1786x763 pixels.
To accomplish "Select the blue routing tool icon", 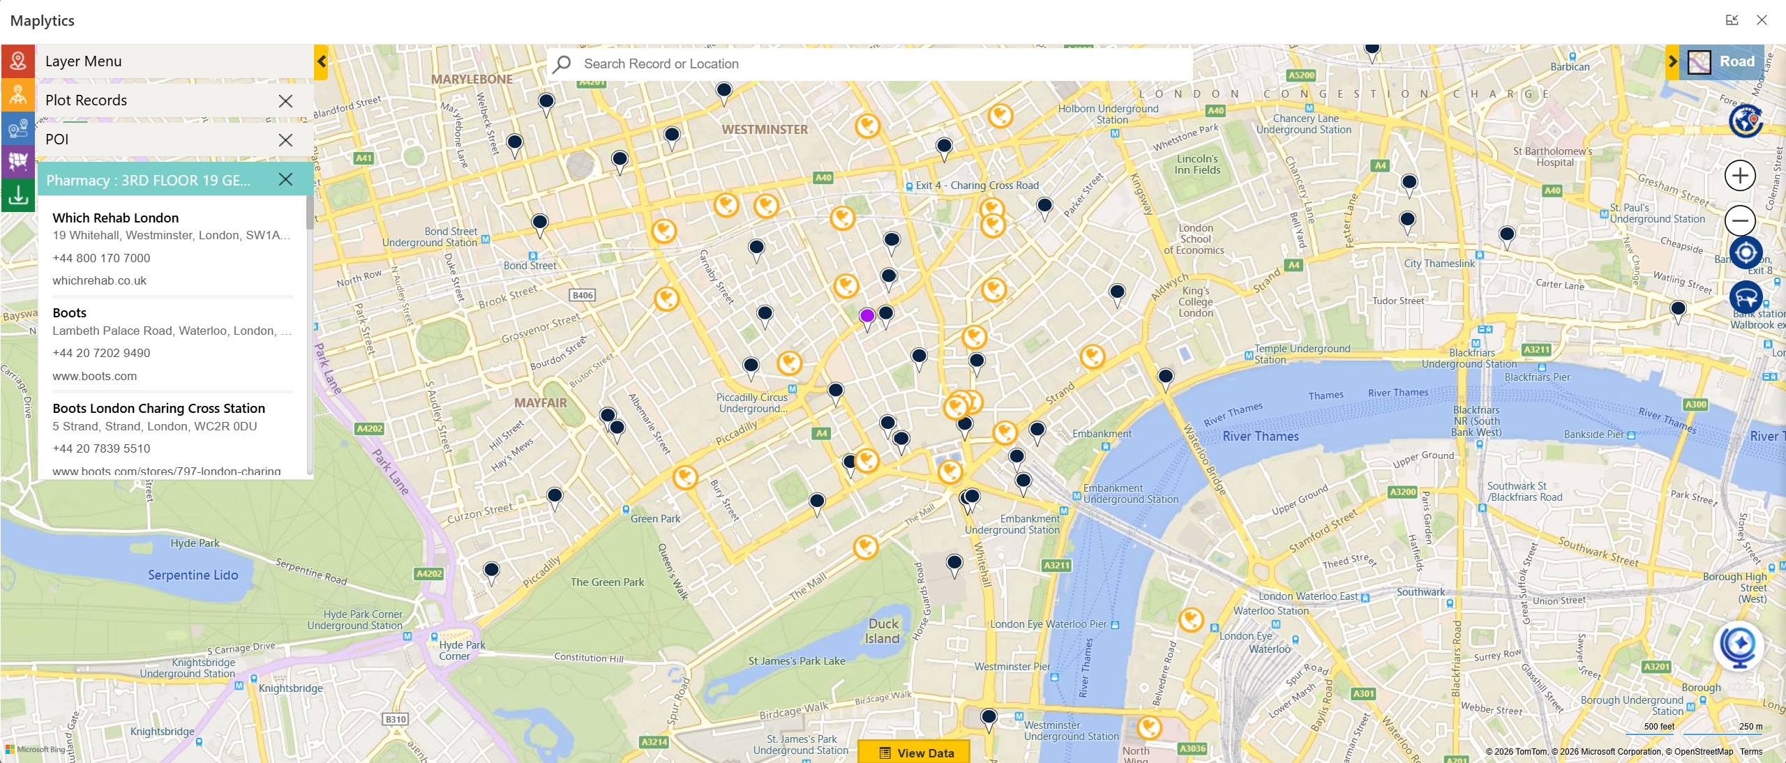I will click(x=17, y=128).
